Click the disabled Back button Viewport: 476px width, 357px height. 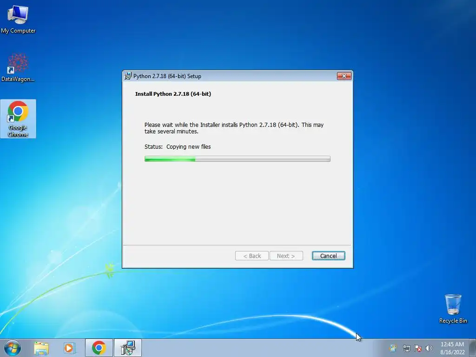point(252,256)
